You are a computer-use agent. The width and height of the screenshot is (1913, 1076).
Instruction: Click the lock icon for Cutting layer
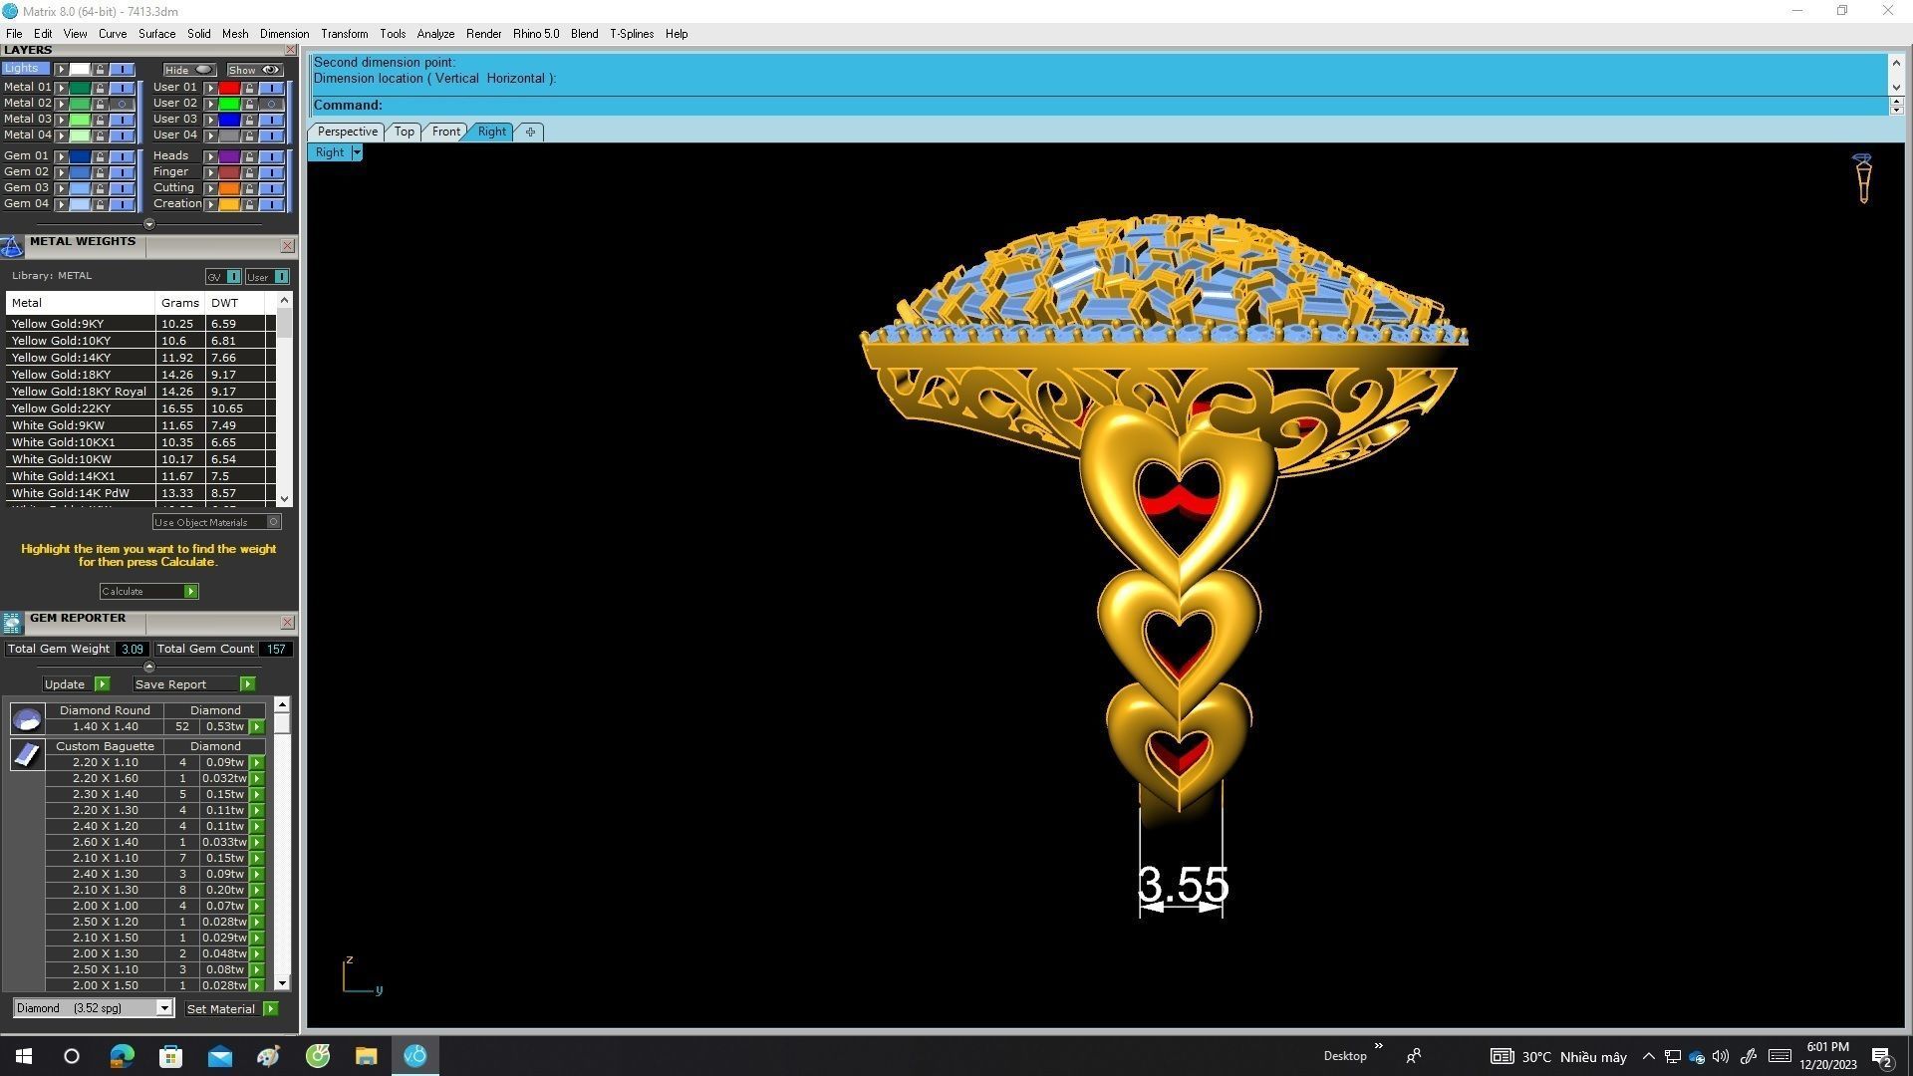(x=249, y=188)
